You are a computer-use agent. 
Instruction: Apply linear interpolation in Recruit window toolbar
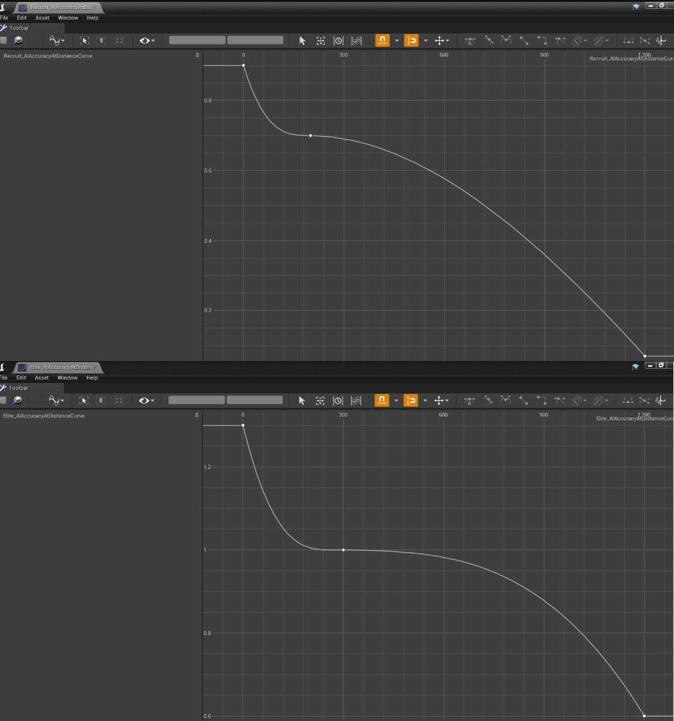click(524, 40)
